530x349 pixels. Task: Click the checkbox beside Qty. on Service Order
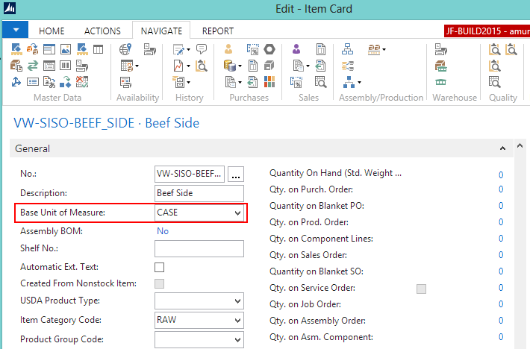point(421,289)
